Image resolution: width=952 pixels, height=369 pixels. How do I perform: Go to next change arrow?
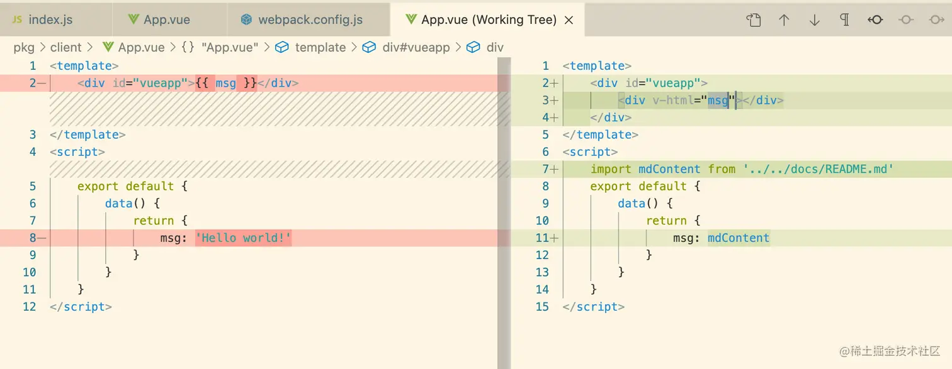(815, 20)
